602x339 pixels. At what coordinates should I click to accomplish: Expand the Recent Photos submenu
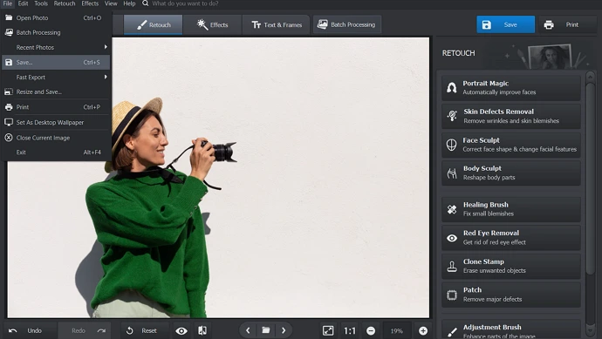56,47
